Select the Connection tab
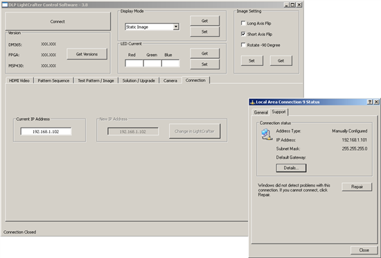 [195, 80]
